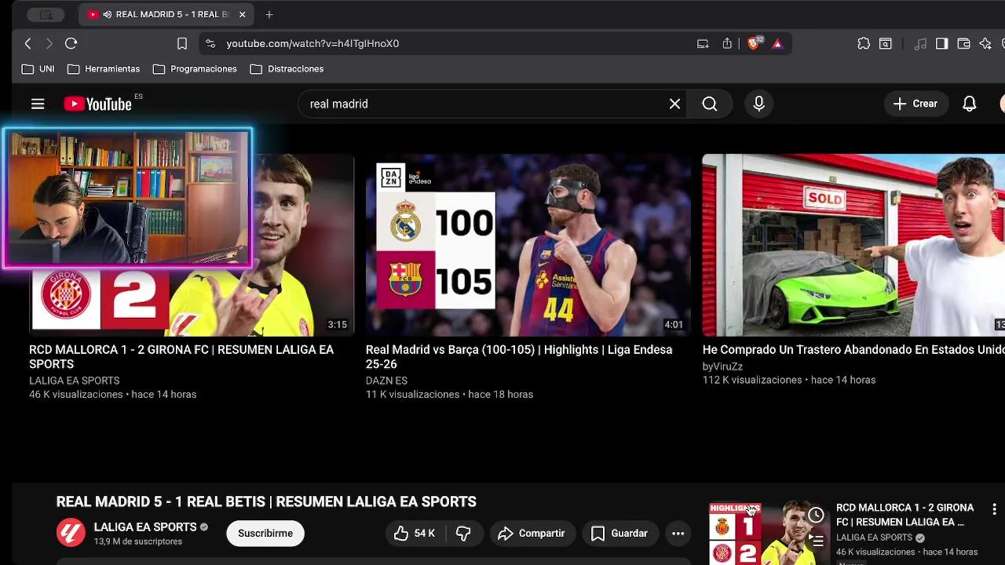Mute tab audio via speaker icon
1005x565 pixels.
point(107,14)
